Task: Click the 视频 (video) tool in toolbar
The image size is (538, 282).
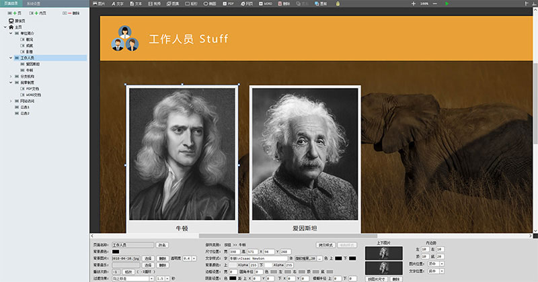Action: coord(153,3)
